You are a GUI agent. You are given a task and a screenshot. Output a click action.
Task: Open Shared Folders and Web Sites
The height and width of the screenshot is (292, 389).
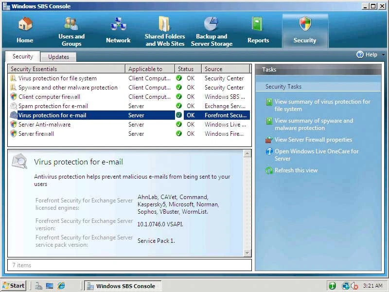[x=165, y=31]
